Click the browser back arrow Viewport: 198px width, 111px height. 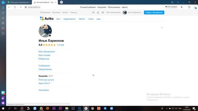(x=9, y=7)
